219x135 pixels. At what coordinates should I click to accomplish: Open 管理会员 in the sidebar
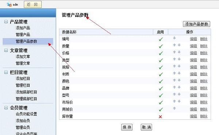click(x=23, y=127)
